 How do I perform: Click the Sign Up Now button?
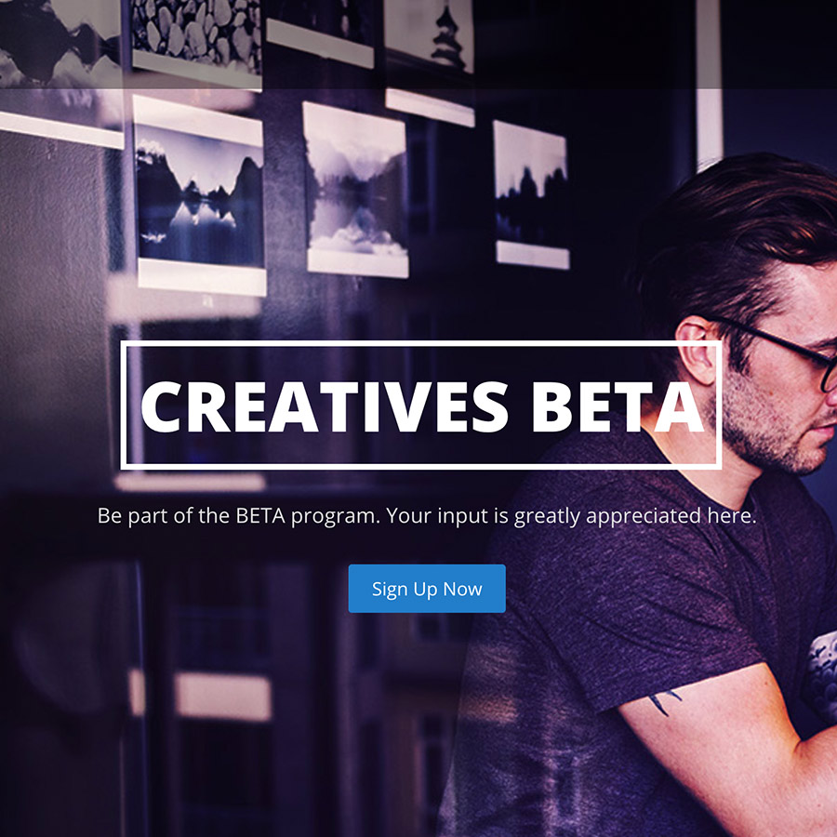(x=427, y=589)
